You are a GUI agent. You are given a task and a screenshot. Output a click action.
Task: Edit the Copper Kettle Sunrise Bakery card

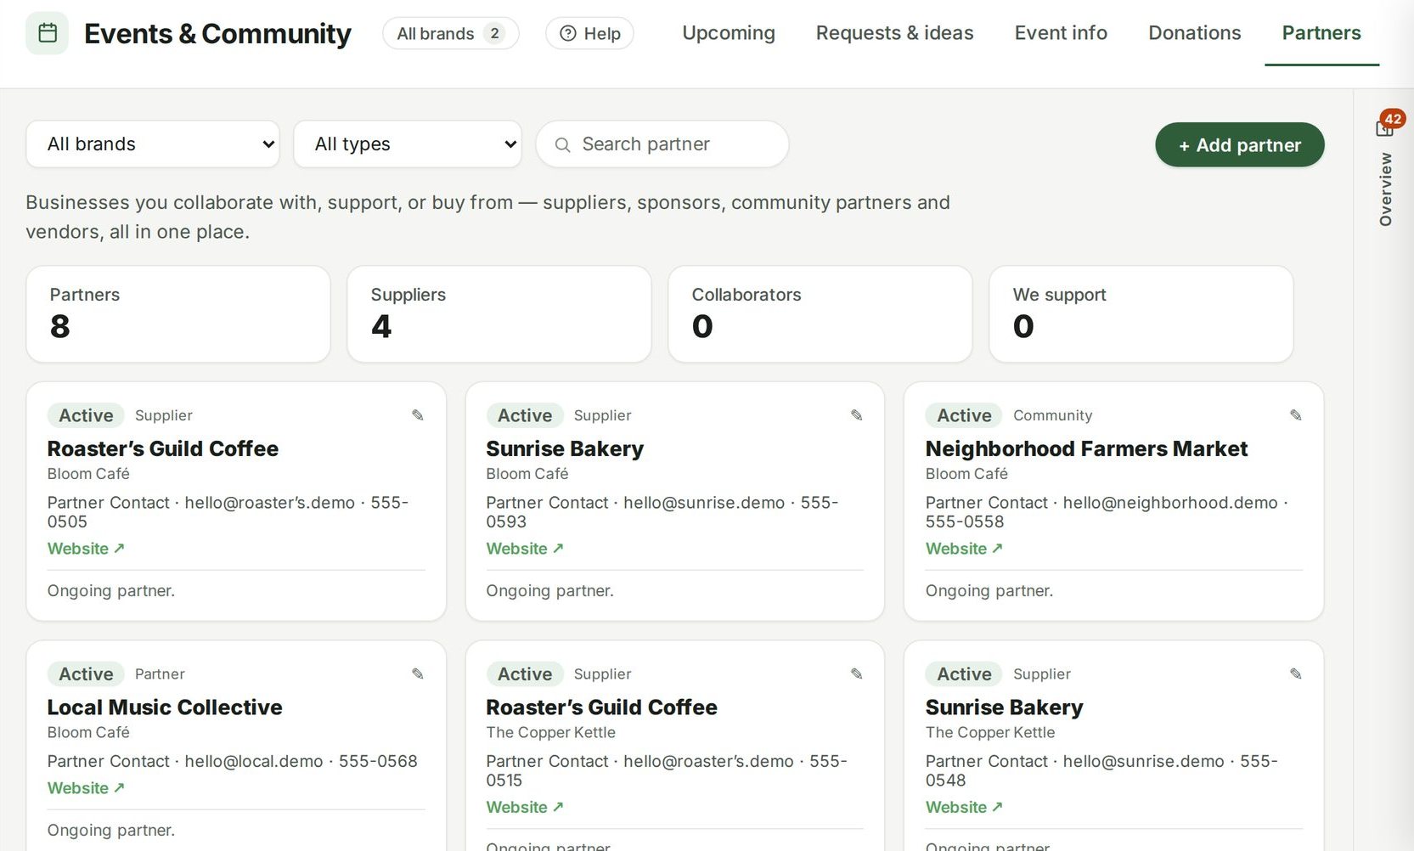tap(1296, 674)
